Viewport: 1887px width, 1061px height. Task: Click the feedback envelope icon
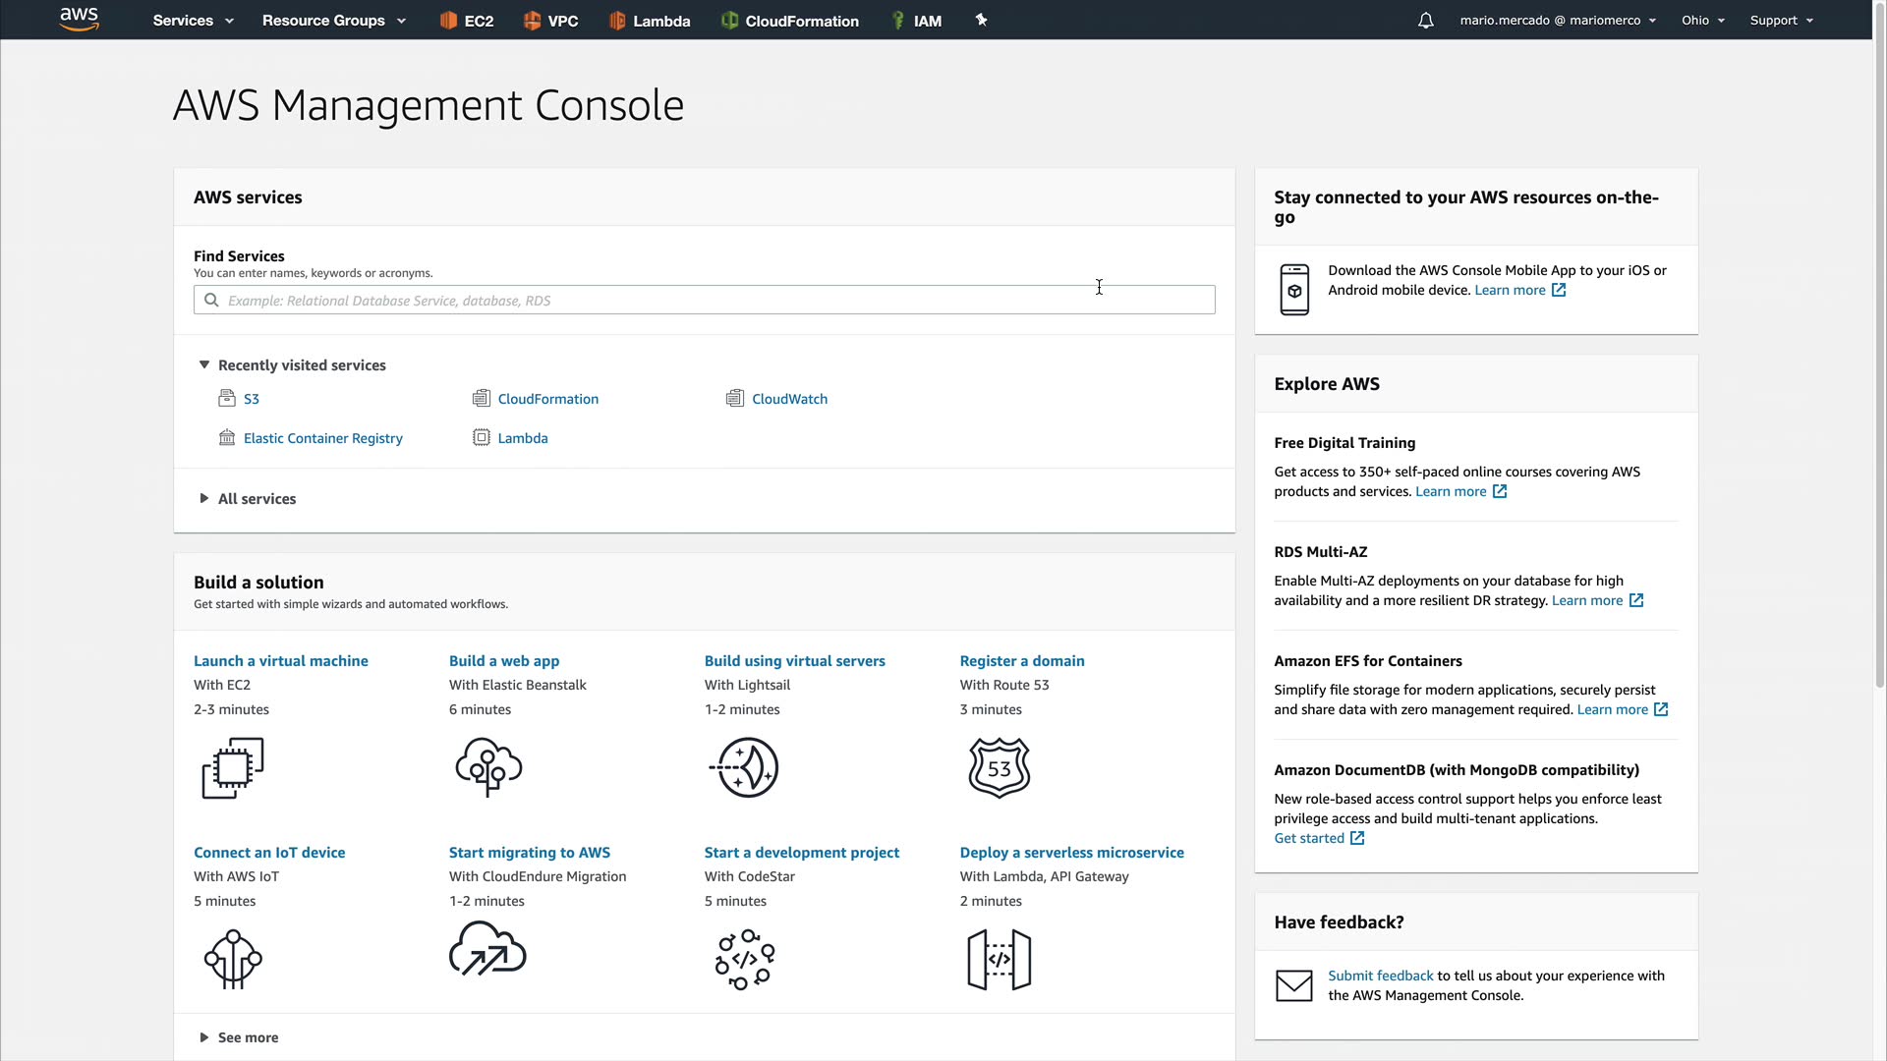pos(1293,985)
